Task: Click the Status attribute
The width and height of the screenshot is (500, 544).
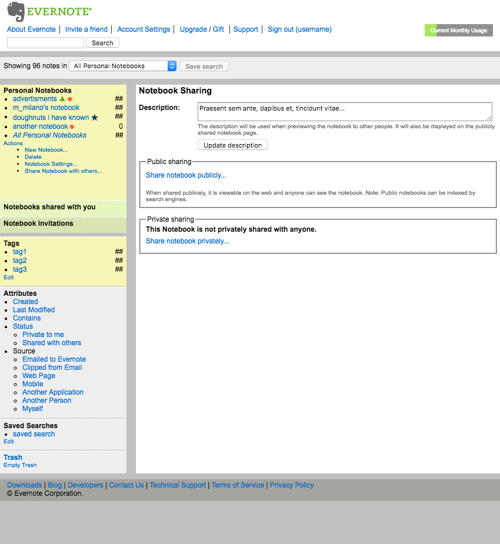Action: click(x=23, y=326)
